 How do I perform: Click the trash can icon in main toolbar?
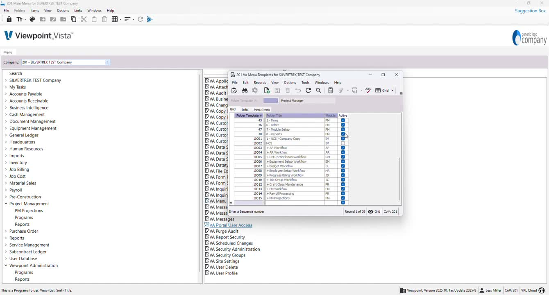coord(104,19)
